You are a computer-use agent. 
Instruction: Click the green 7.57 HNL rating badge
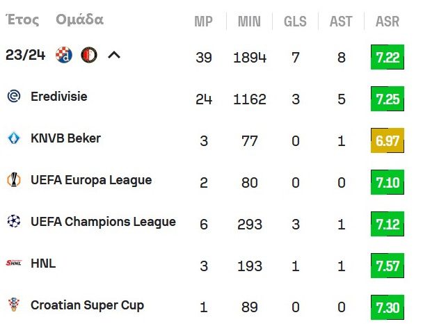click(388, 266)
